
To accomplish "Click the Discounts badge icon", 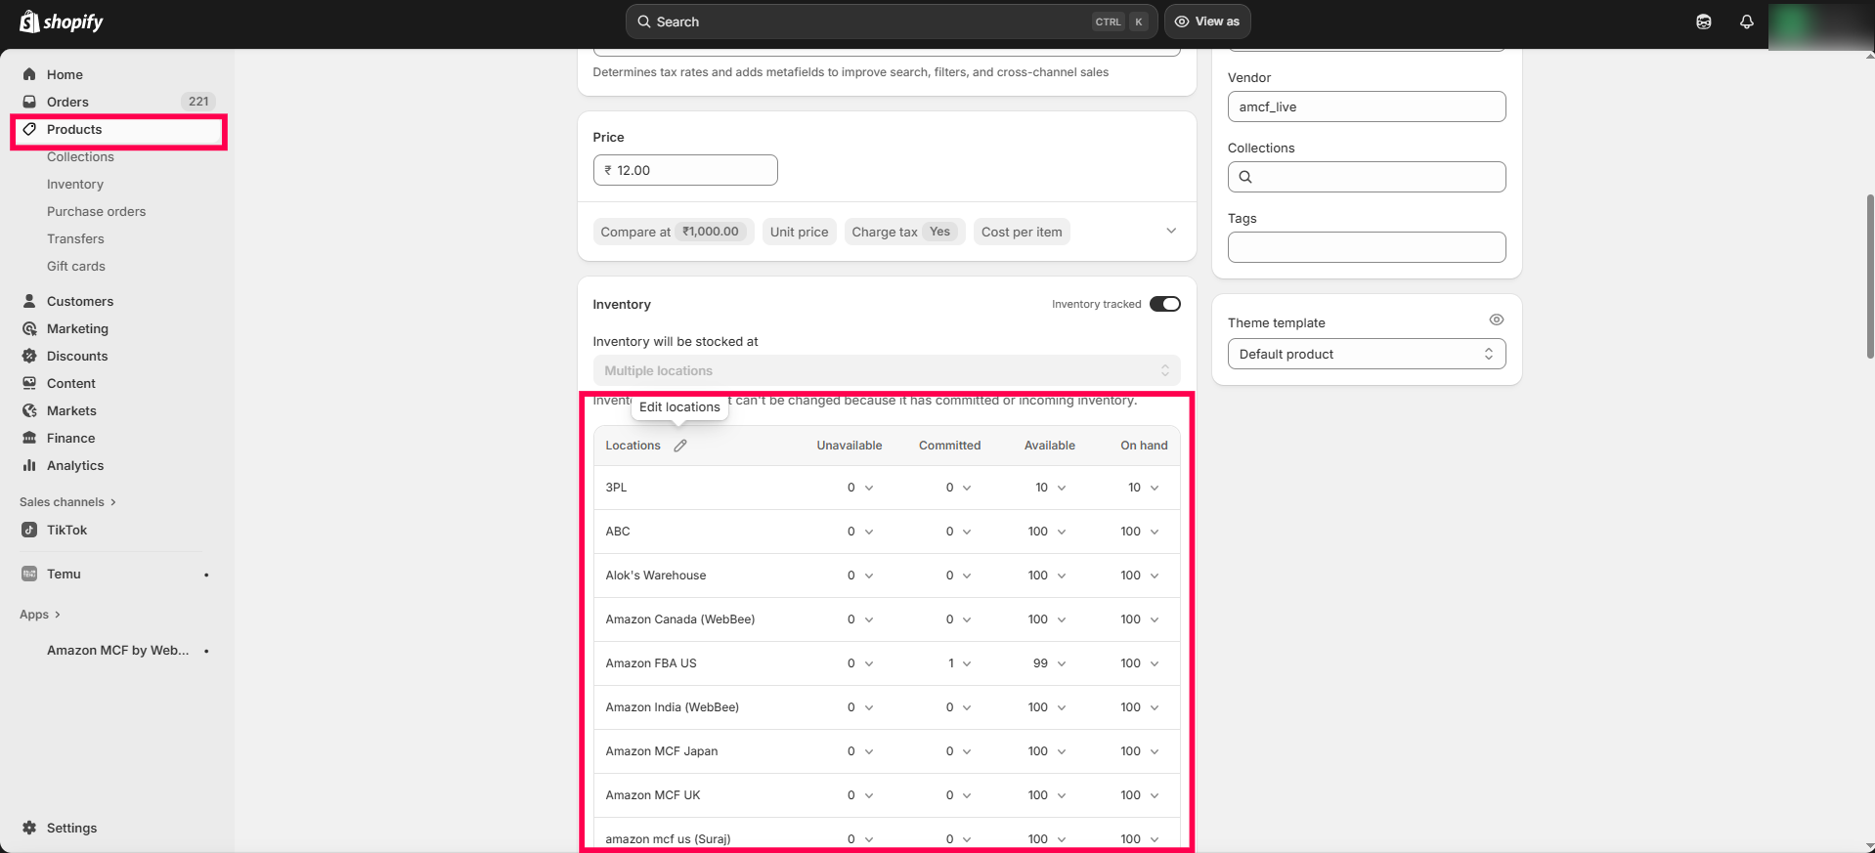I will [29, 356].
